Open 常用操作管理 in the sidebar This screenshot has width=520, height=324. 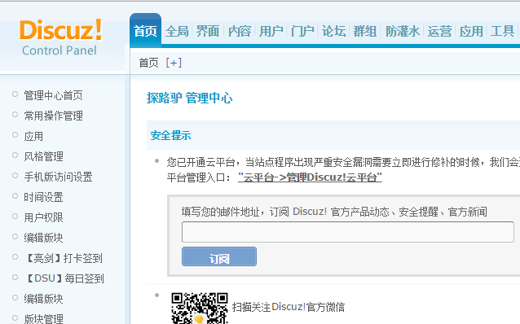pos(53,116)
